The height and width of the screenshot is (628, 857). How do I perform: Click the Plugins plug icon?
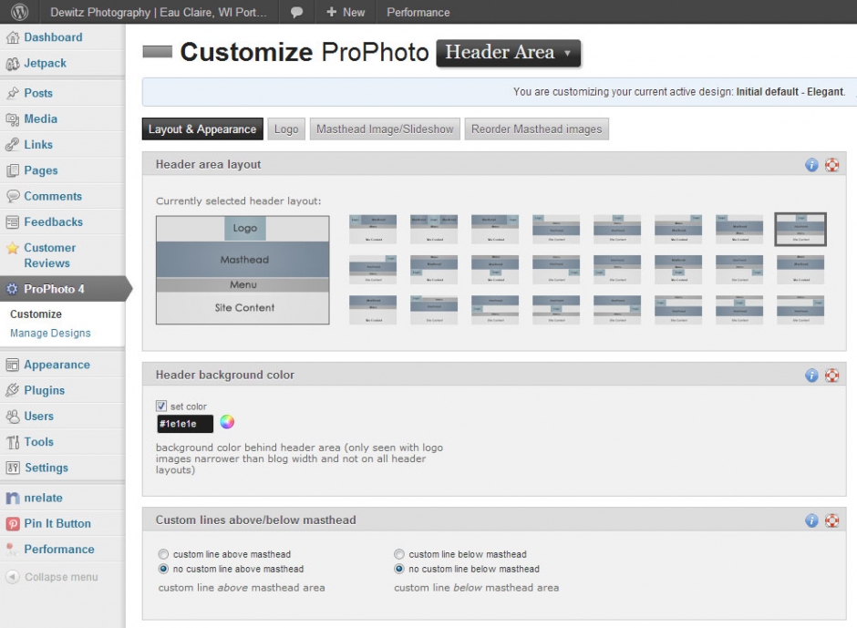click(13, 390)
